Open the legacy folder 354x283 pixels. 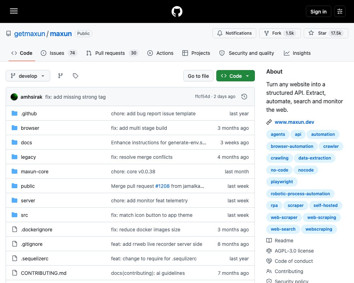tap(28, 157)
